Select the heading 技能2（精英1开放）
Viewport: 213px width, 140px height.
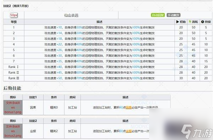click(x=16, y=6)
